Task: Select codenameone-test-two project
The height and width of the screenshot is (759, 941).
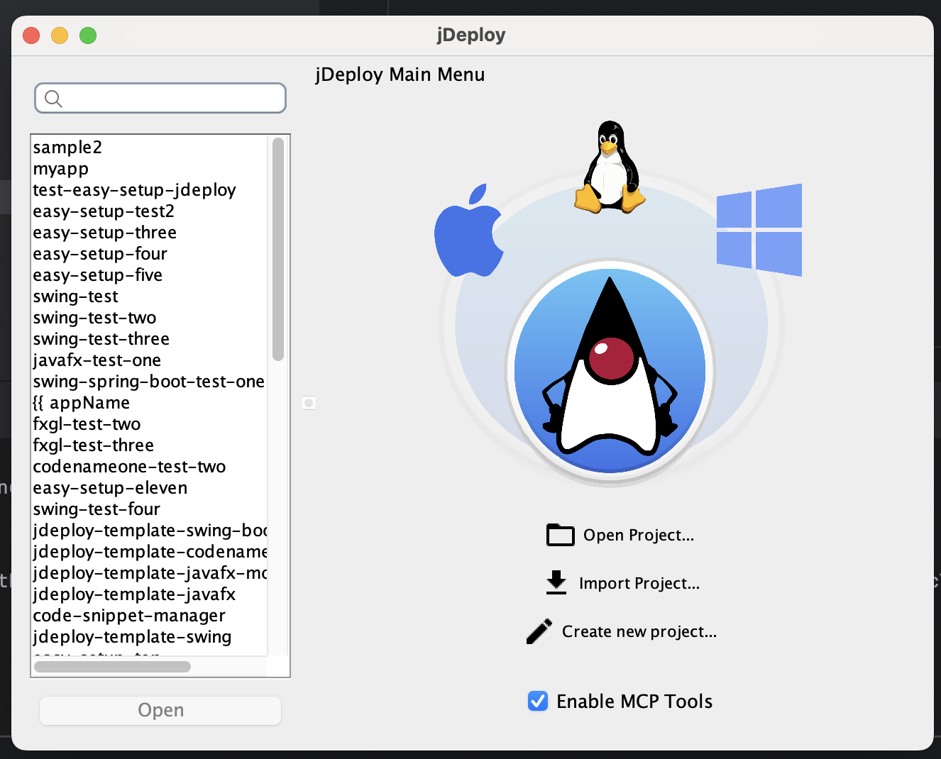Action: 150,467
